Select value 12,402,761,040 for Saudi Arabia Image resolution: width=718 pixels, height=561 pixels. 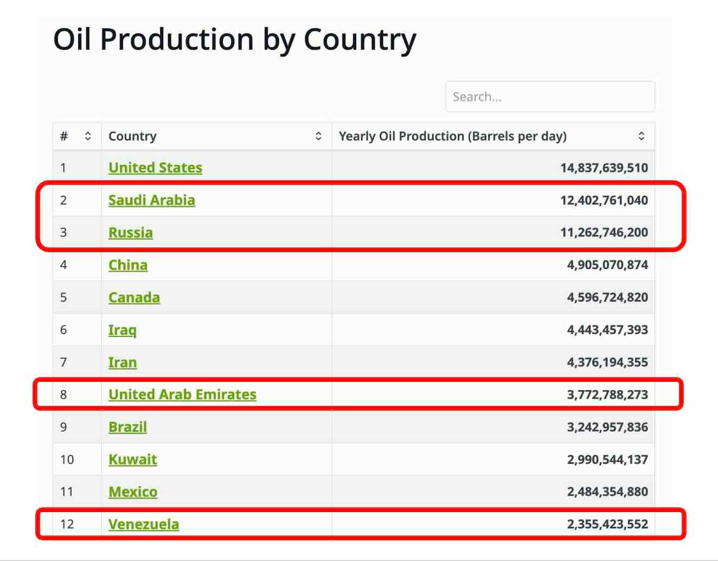coord(604,200)
